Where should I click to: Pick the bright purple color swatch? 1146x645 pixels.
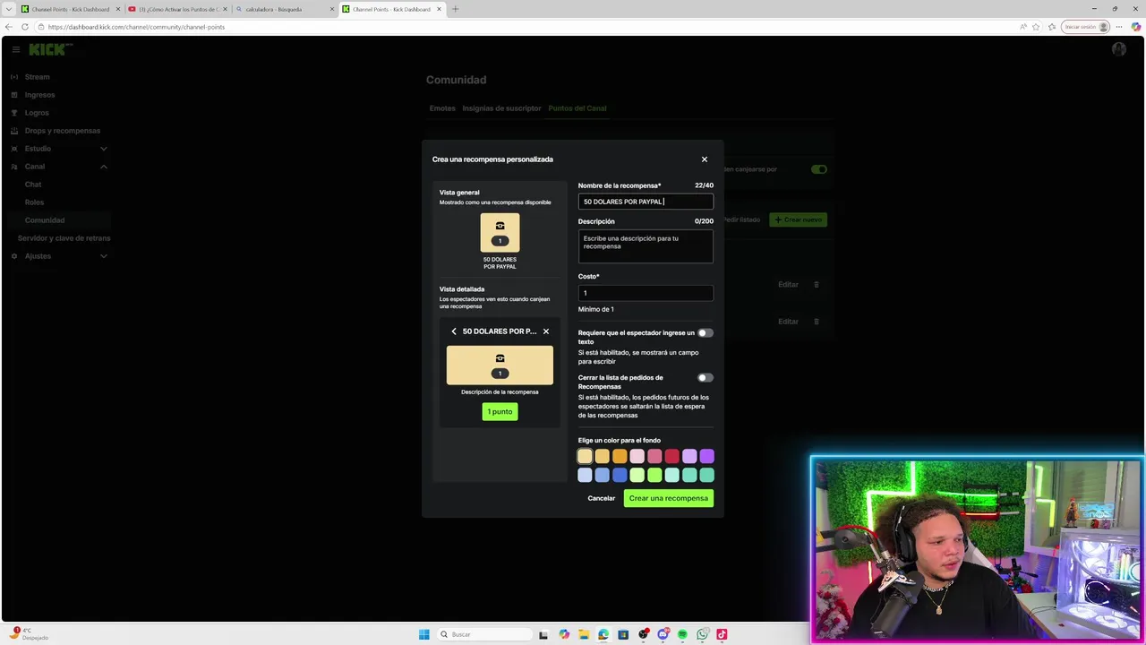tap(706, 456)
